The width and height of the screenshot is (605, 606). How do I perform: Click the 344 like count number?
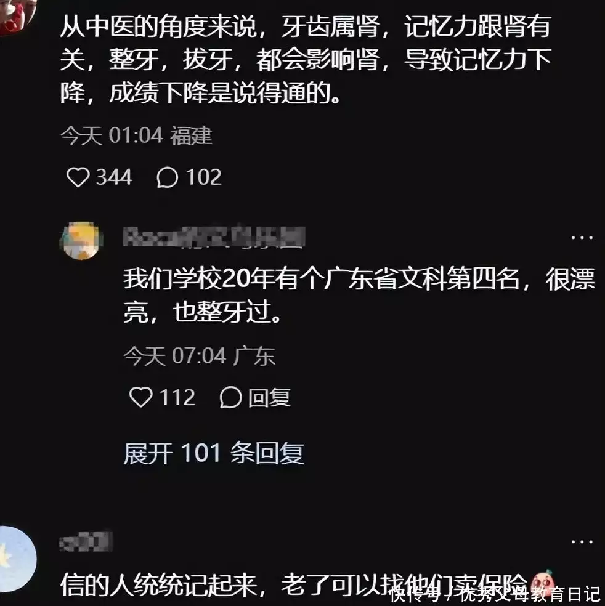pos(114,177)
